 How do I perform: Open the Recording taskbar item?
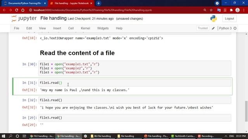coord(206,136)
